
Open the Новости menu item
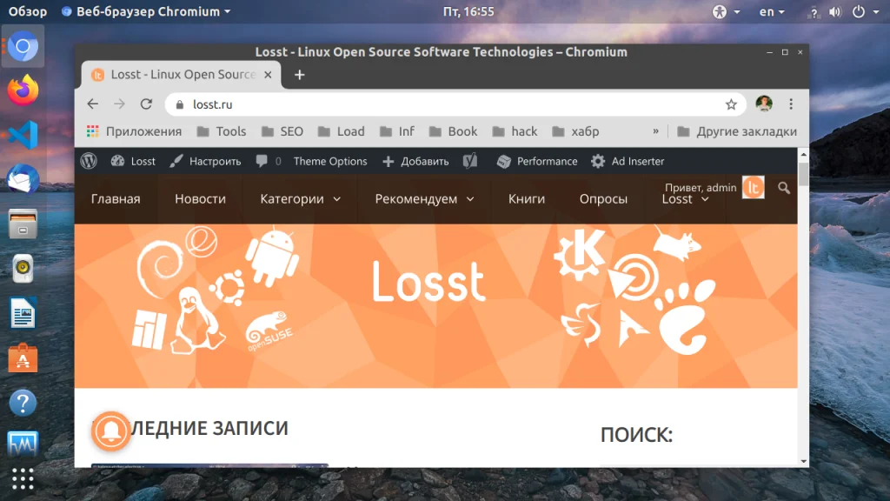coord(201,199)
